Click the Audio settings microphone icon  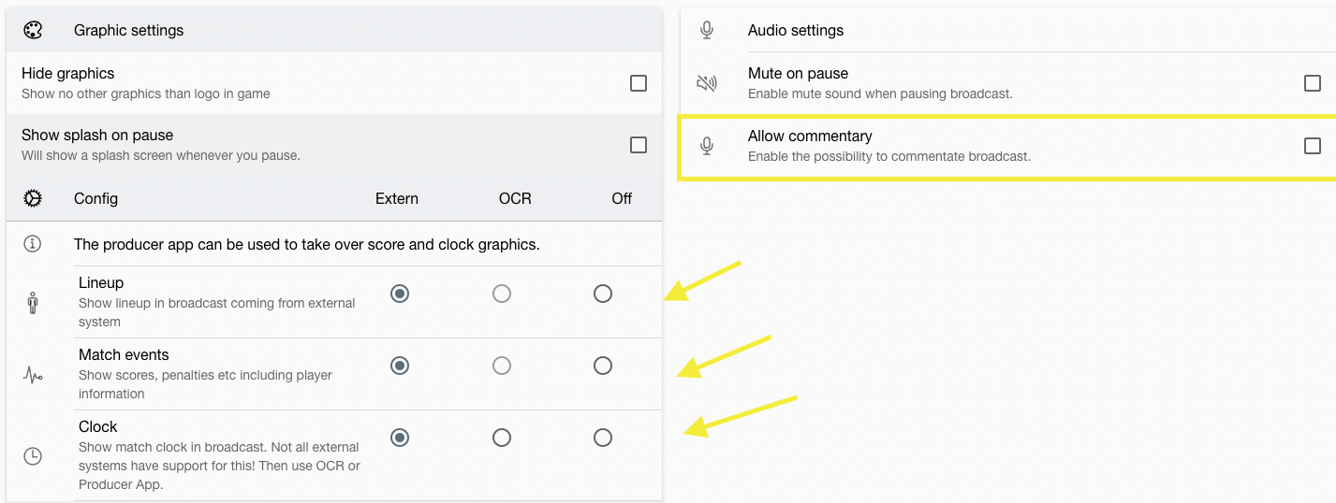[x=707, y=30]
